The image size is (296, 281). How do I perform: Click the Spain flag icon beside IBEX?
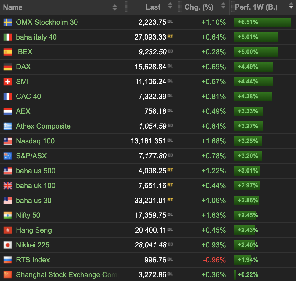tap(8, 52)
